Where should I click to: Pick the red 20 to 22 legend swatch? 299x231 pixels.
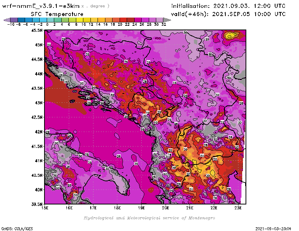click(123, 20)
